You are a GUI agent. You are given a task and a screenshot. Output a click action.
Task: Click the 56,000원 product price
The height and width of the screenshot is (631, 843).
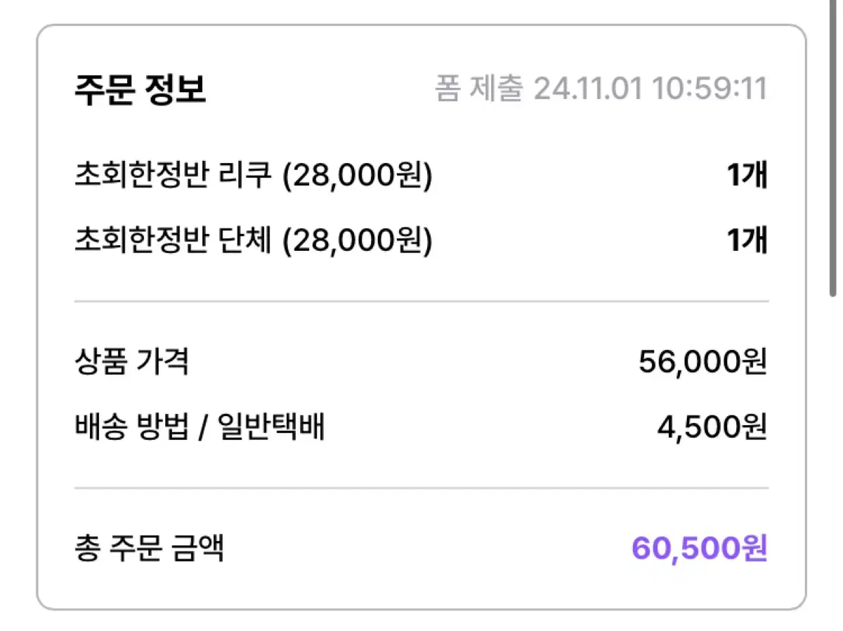coord(702,363)
